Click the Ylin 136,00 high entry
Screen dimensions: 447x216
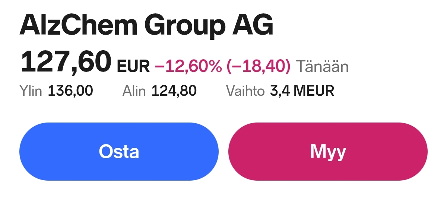56,90
